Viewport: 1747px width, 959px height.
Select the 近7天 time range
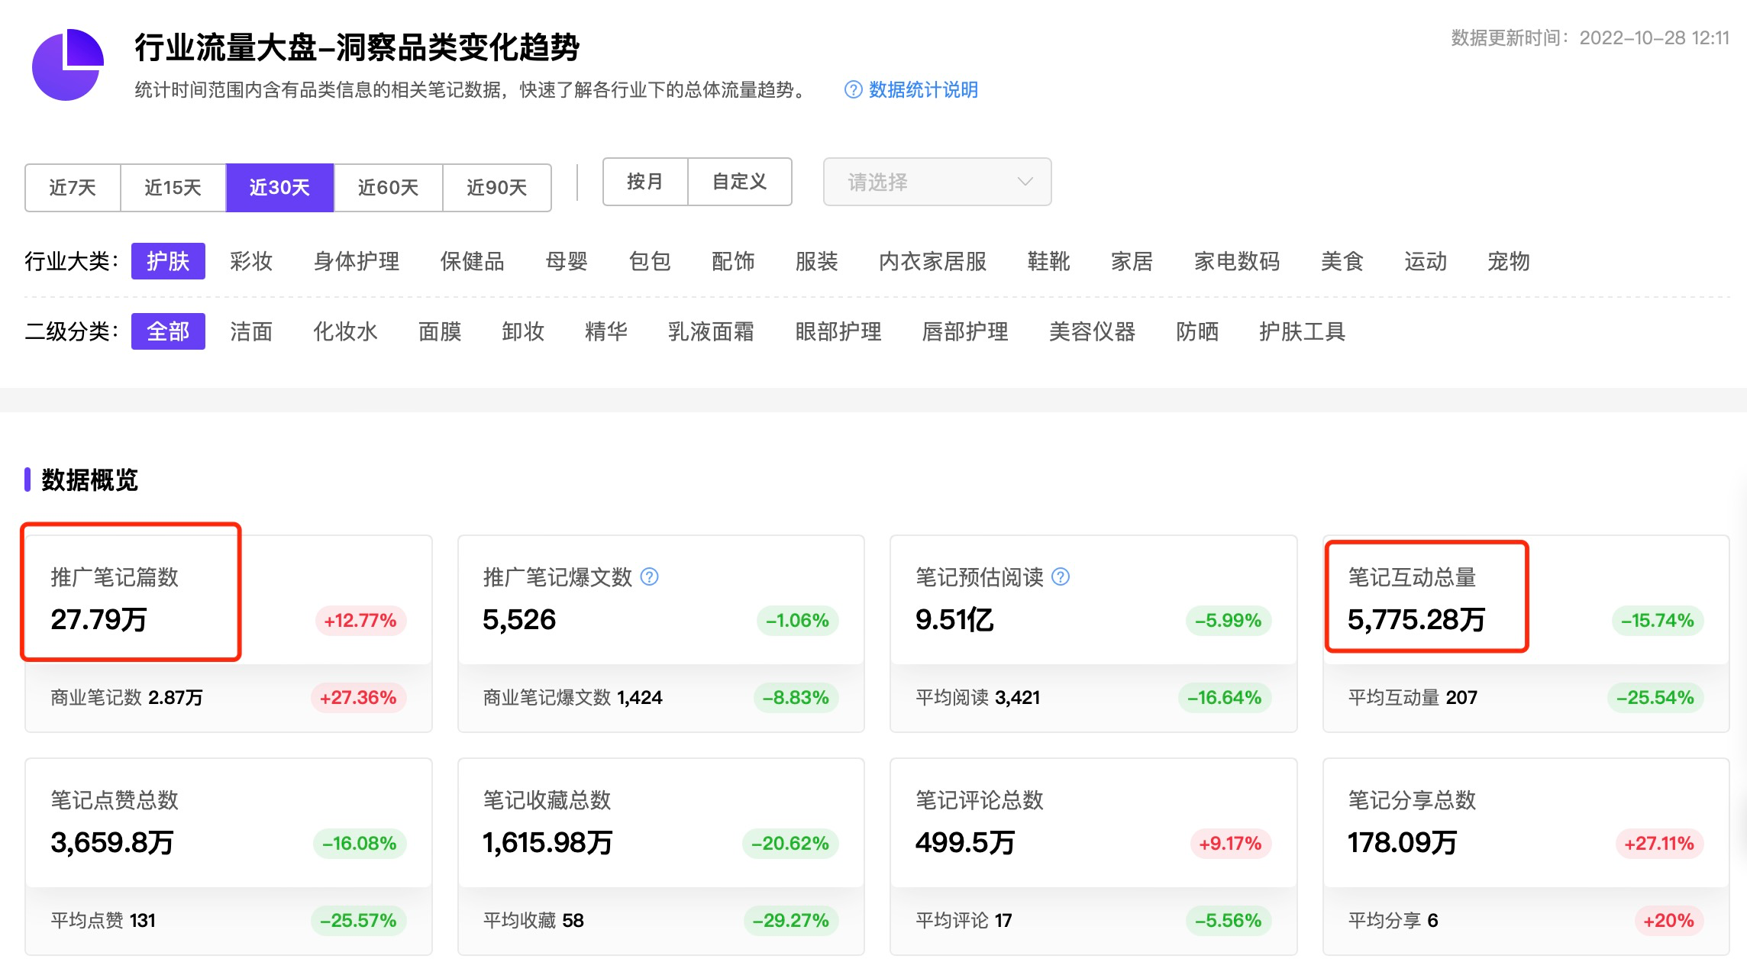(x=73, y=187)
